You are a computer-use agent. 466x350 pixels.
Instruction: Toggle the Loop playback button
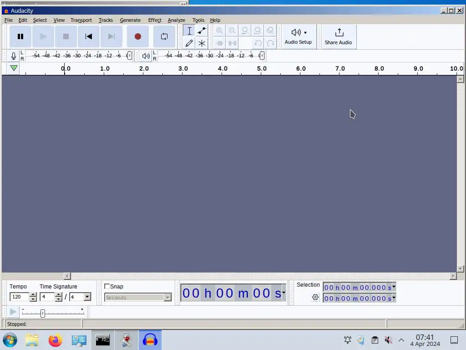point(164,36)
